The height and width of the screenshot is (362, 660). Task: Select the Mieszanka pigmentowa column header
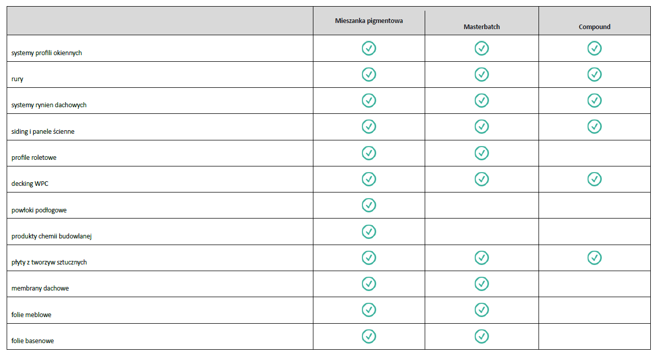point(369,21)
